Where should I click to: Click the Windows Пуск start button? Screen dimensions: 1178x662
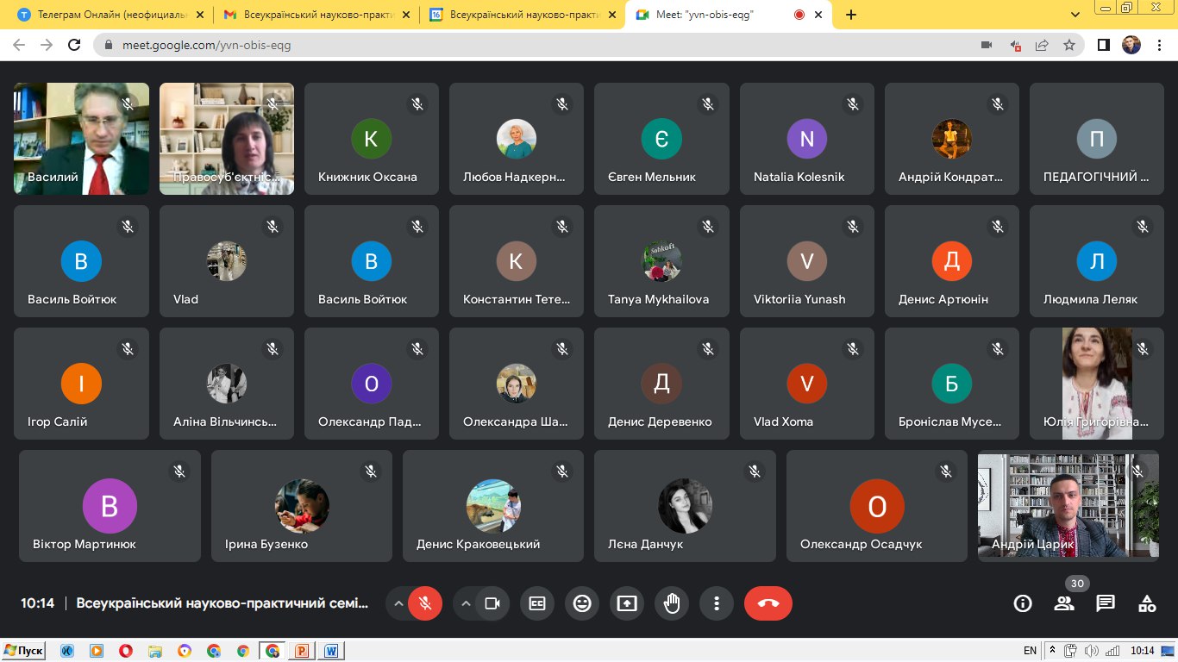pyautogui.click(x=23, y=651)
